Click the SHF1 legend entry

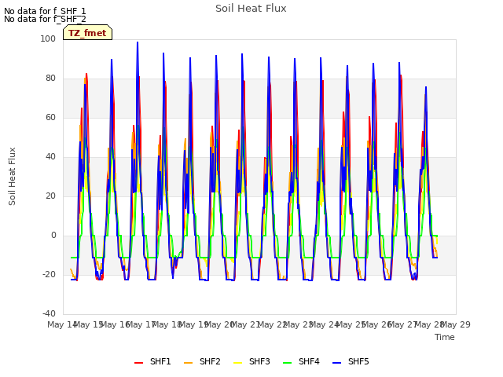(x=152, y=361)
